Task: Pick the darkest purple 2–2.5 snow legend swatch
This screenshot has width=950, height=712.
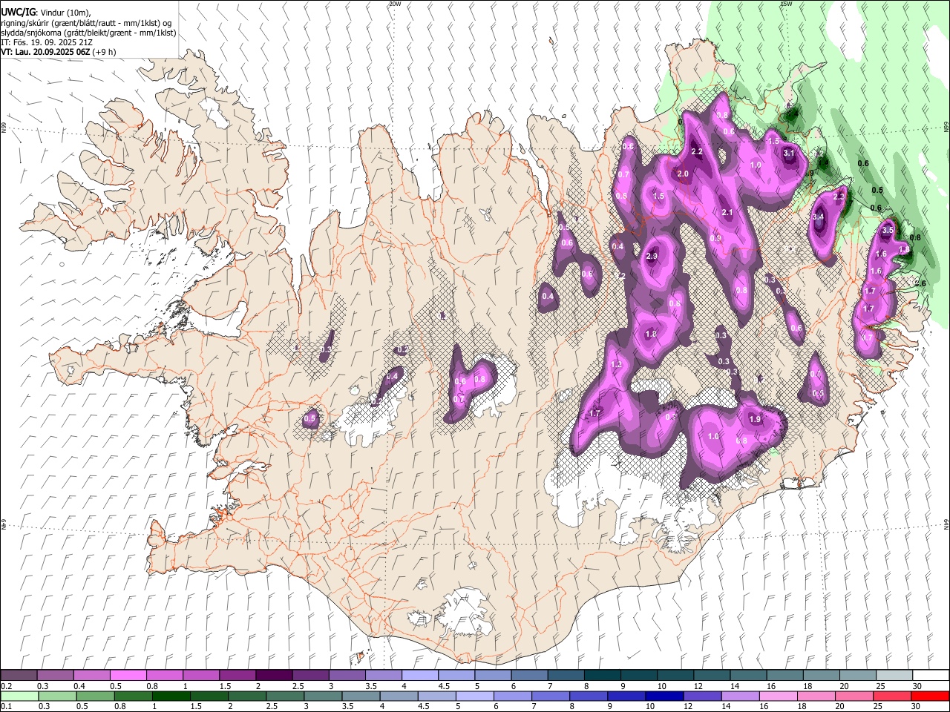Action: point(273,675)
